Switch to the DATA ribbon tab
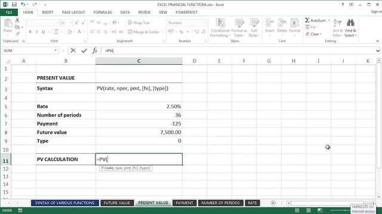The height and width of the screenshot is (214, 382). [x=125, y=12]
